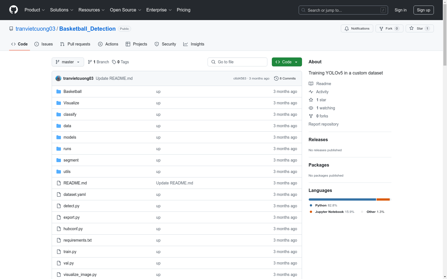Switch to the Issues tab
This screenshot has width=447, height=279.
tap(44, 44)
